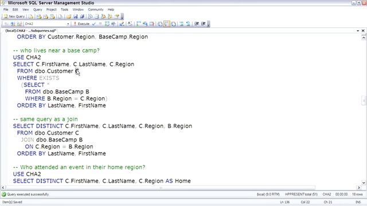Click the '18 rows' status entry
Image resolution: width=367 pixels, height=206 pixels.
357,195
